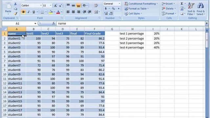The height and width of the screenshot is (118, 210).
Task: Open Format as Table gallery
Action: click(136, 9)
